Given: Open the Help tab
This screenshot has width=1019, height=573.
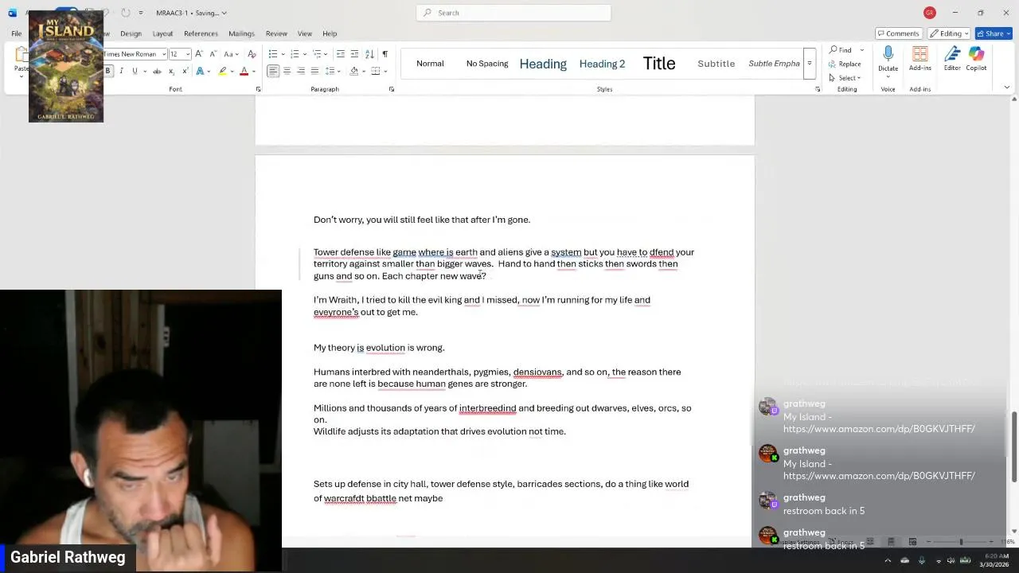Looking at the screenshot, I should click(330, 33).
